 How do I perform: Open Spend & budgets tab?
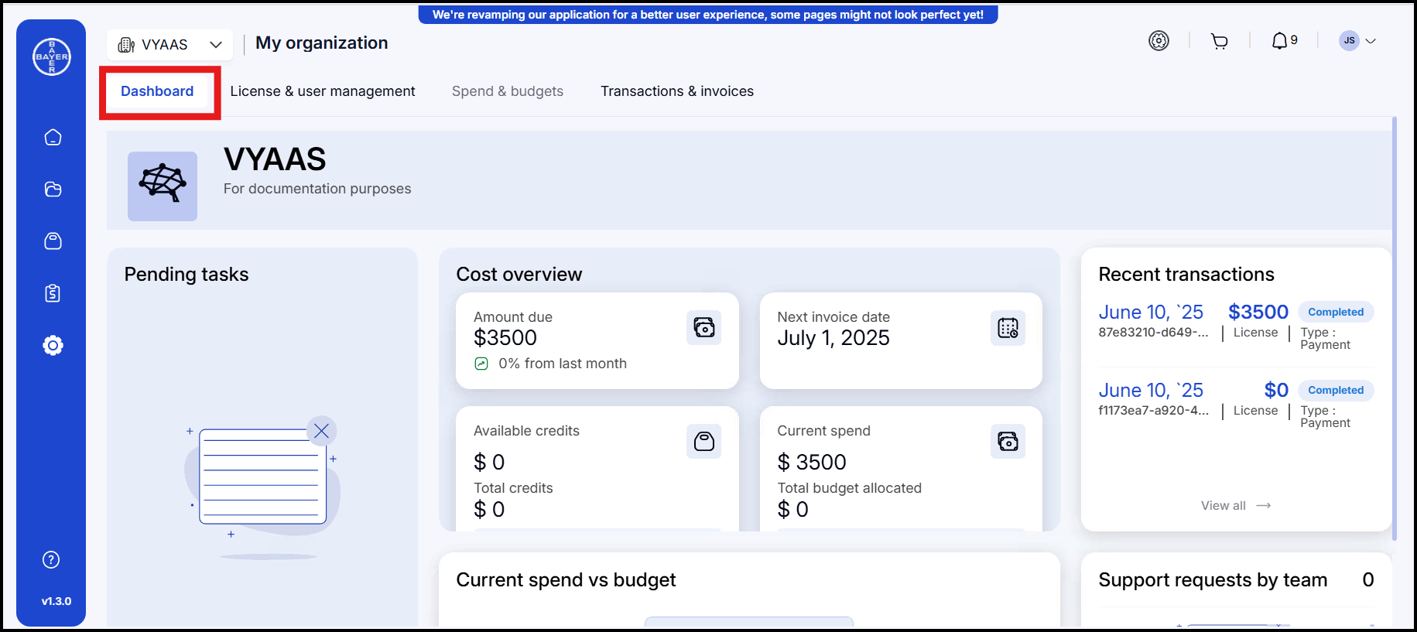tap(508, 91)
